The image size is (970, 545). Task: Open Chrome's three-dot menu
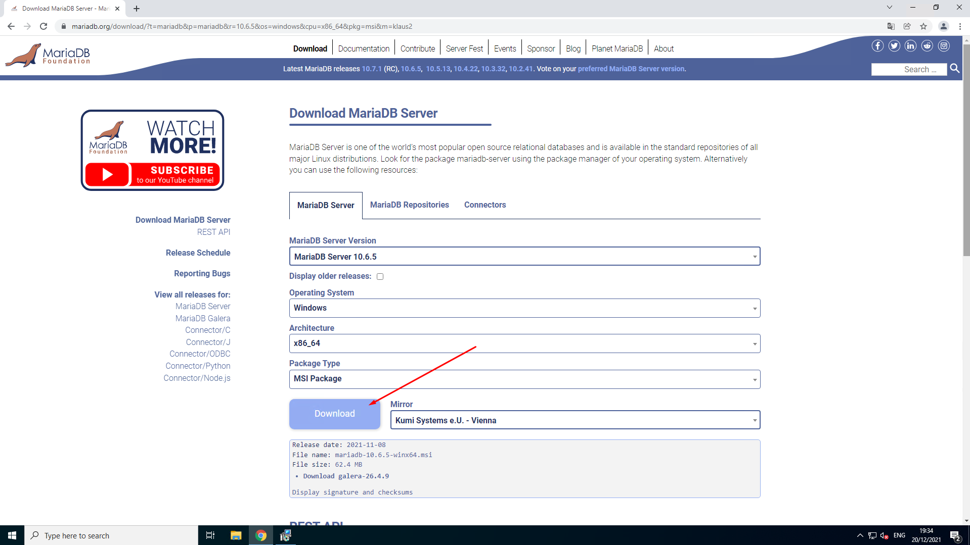pyautogui.click(x=960, y=26)
